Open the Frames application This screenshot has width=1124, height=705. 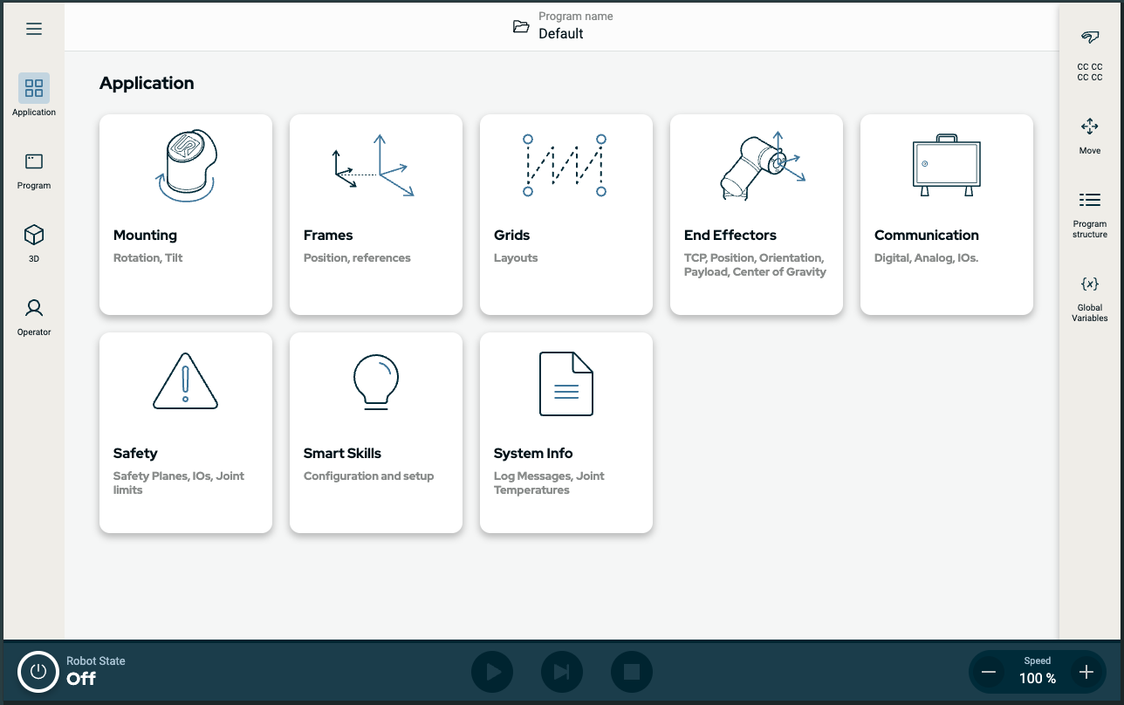point(375,214)
